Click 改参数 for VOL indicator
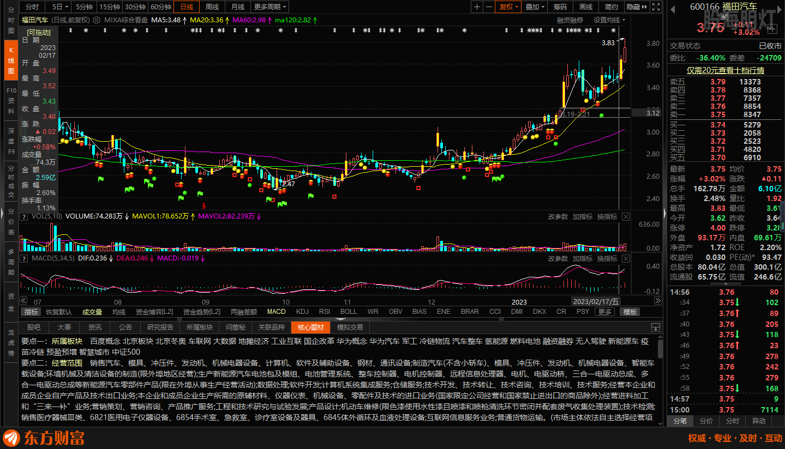 558,216
